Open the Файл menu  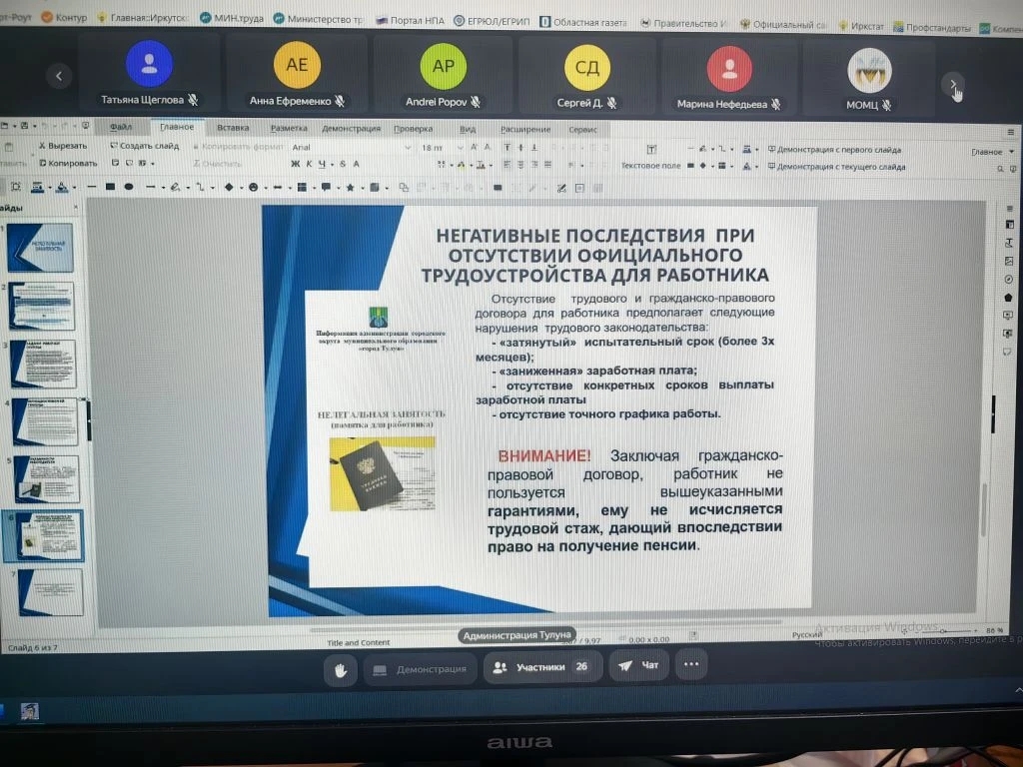pos(121,128)
